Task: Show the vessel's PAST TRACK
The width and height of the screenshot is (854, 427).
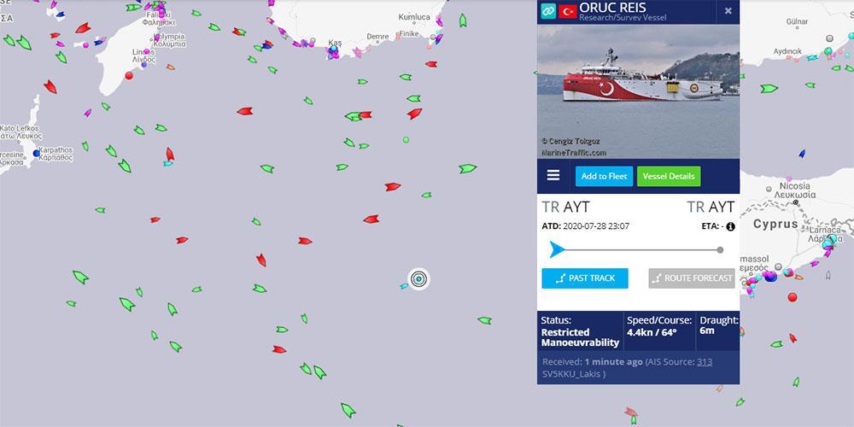Action: pyautogui.click(x=585, y=278)
